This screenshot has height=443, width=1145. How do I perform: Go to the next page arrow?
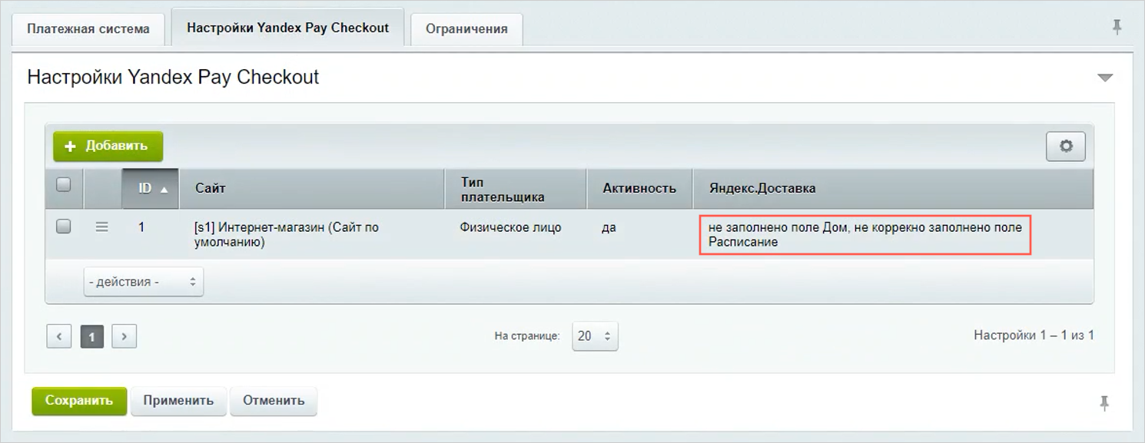(124, 336)
